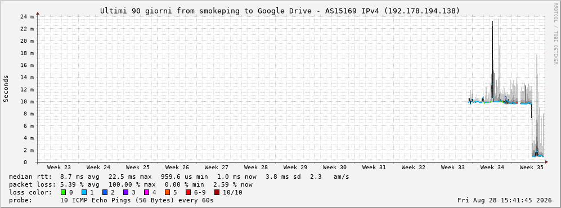Click the blue loss color 2 swatch
This screenshot has width=561, height=208.
pos(105,192)
